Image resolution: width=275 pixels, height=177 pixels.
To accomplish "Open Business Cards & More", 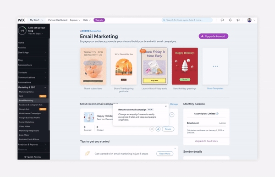I will [29, 139].
